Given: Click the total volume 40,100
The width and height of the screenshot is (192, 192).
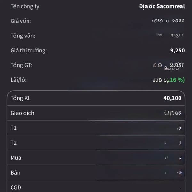Looking at the screenshot, I should (172, 98).
